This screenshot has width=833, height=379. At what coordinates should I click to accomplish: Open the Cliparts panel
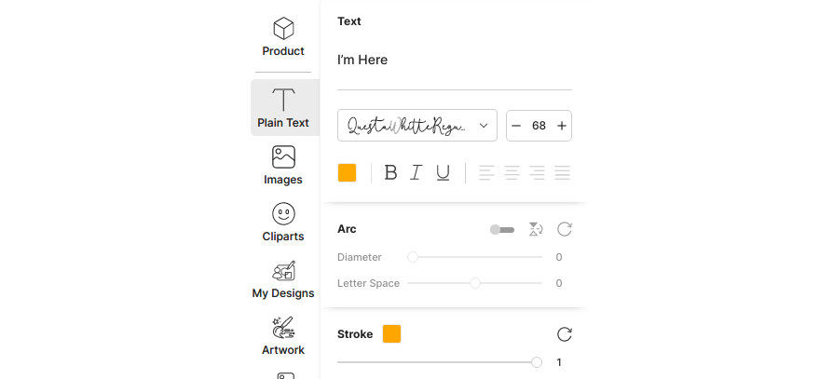[283, 223]
